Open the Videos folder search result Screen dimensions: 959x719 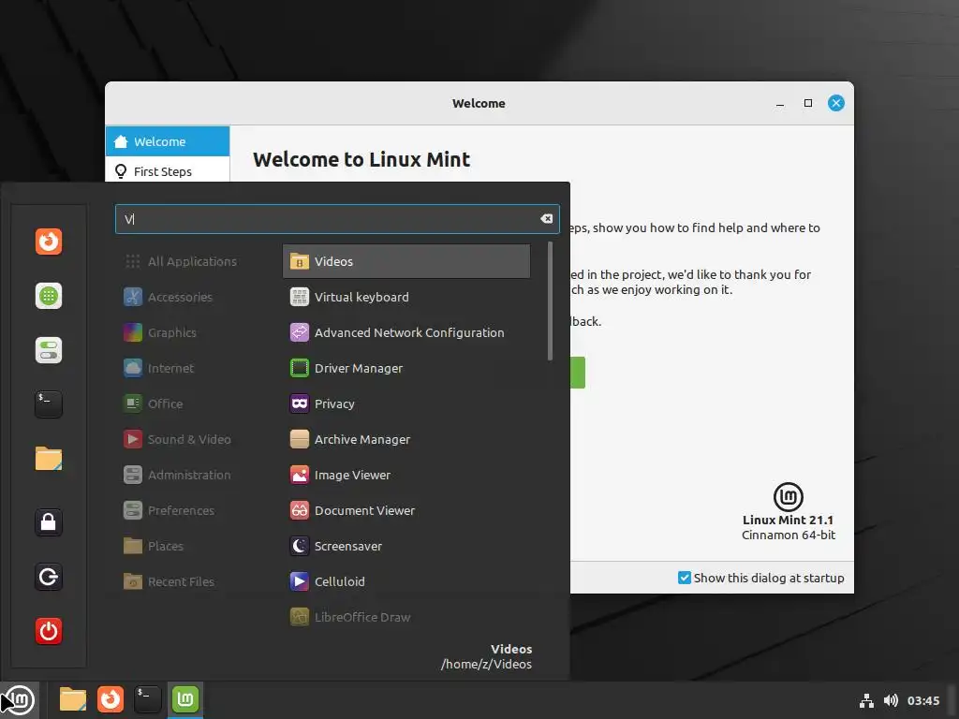(406, 261)
